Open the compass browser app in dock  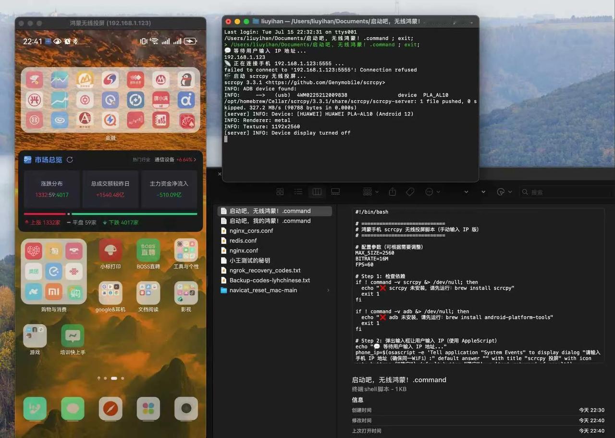(111, 409)
